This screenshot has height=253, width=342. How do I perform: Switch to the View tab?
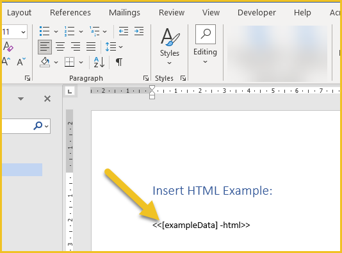[211, 13]
